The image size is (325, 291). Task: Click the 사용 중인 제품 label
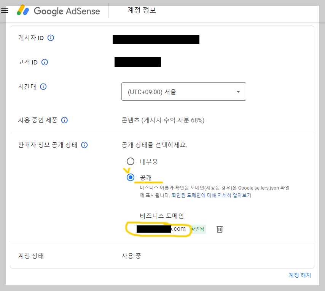coord(38,120)
